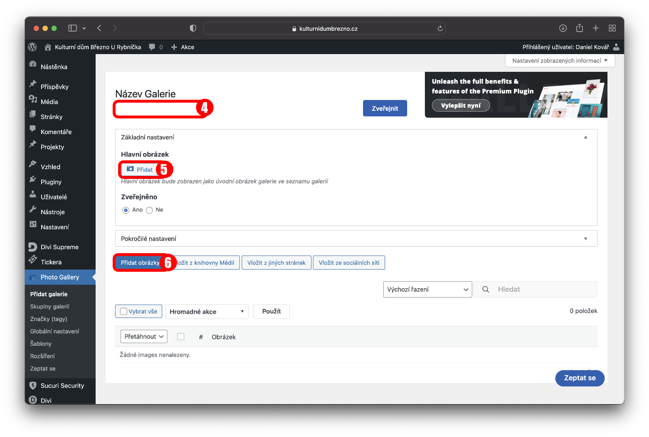
Task: Click the Vložit ze sociálních sítí button
Action: coord(349,263)
